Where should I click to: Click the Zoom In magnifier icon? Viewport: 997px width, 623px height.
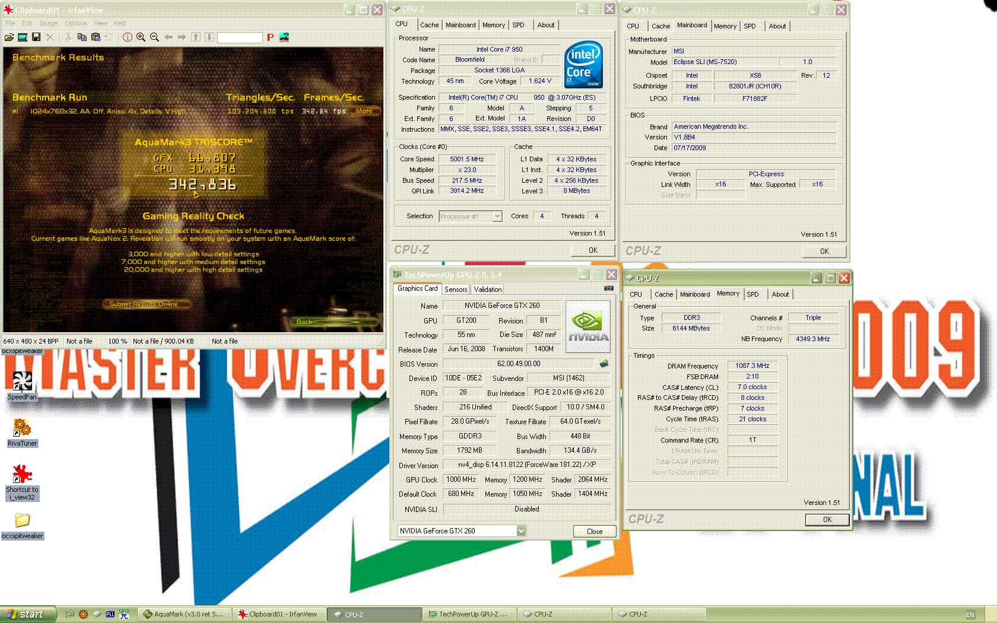(x=141, y=37)
